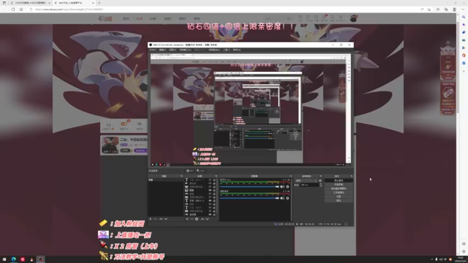
Task: Open the 编辑(E) menu in OBS
Action: pyautogui.click(x=163, y=50)
